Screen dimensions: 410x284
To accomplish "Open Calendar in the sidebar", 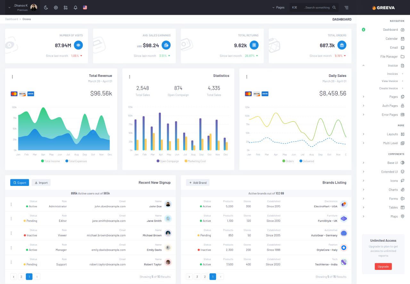I will pyautogui.click(x=383, y=38).
